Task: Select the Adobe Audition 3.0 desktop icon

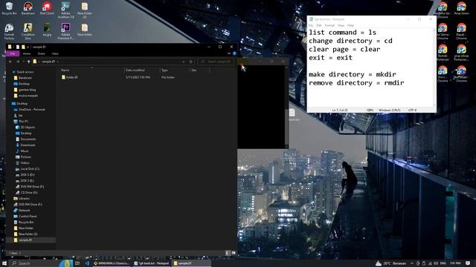Action: tap(65, 10)
